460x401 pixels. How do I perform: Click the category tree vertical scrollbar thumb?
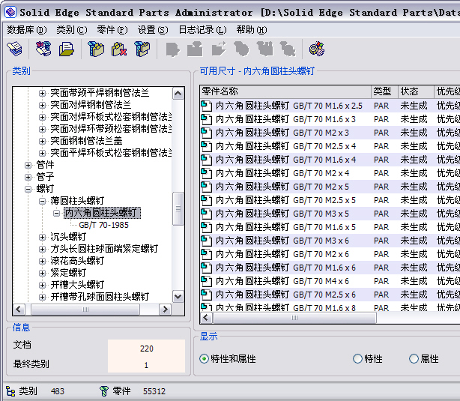[178, 208]
